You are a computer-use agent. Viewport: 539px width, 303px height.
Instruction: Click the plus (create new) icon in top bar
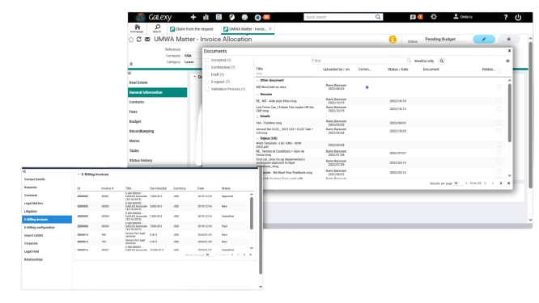[x=193, y=17]
